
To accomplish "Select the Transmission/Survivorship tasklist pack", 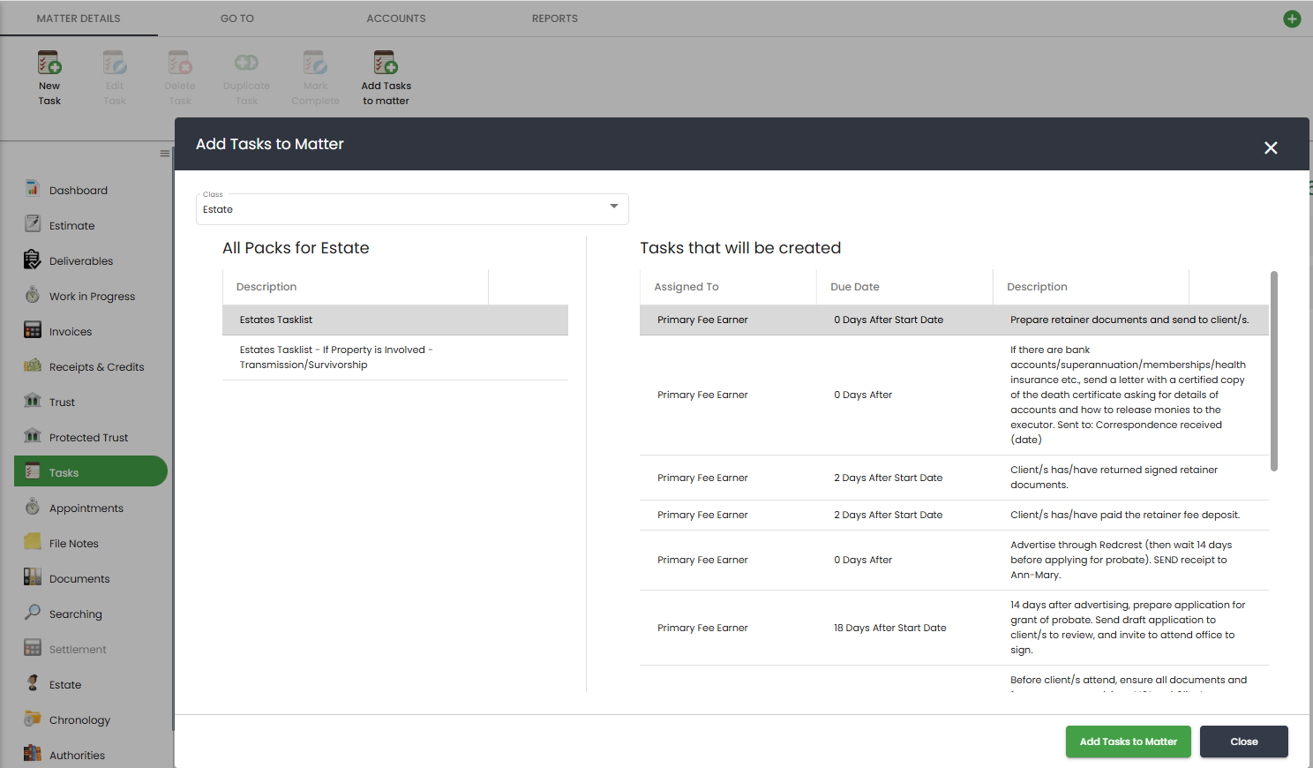I will click(x=394, y=358).
